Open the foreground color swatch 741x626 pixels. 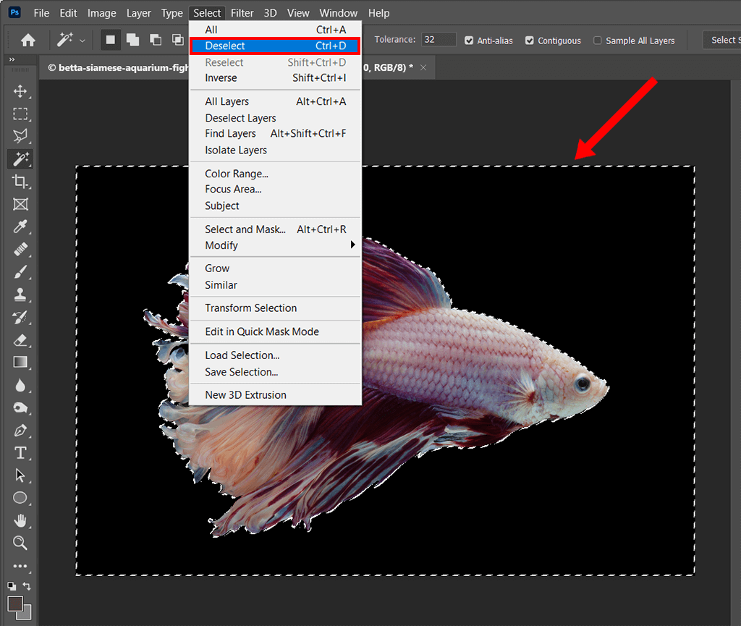pos(14,604)
